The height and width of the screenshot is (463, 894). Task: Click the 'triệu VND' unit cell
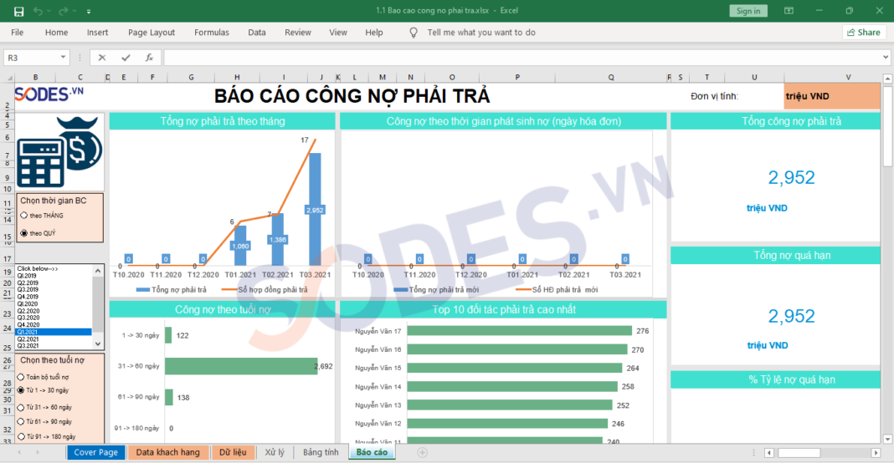(832, 96)
